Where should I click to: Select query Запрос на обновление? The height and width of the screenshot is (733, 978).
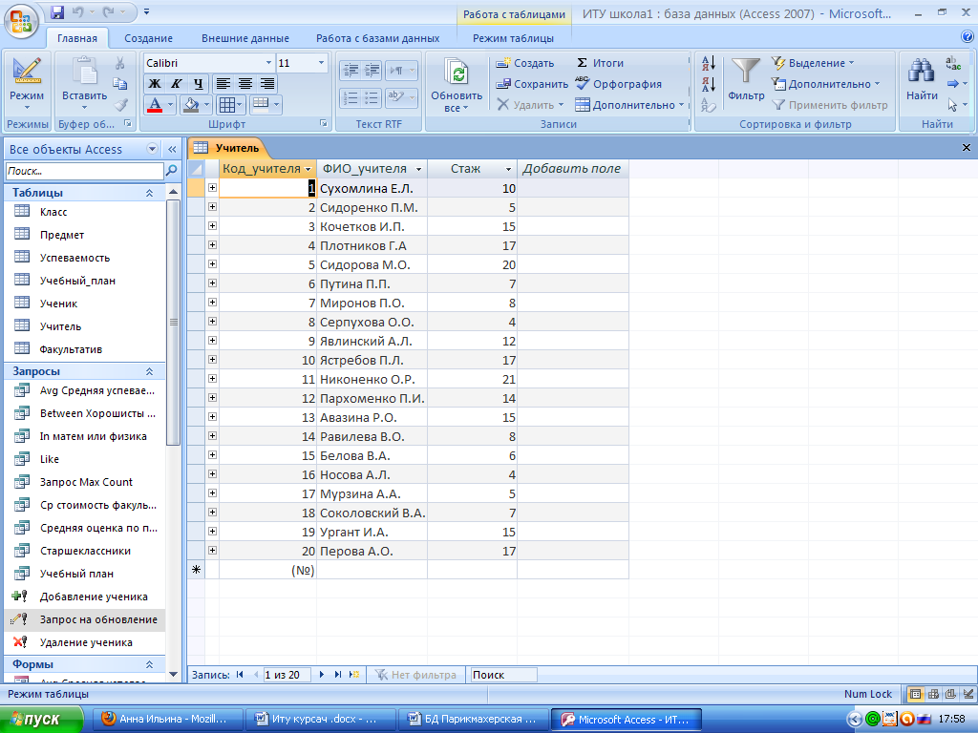[85, 619]
